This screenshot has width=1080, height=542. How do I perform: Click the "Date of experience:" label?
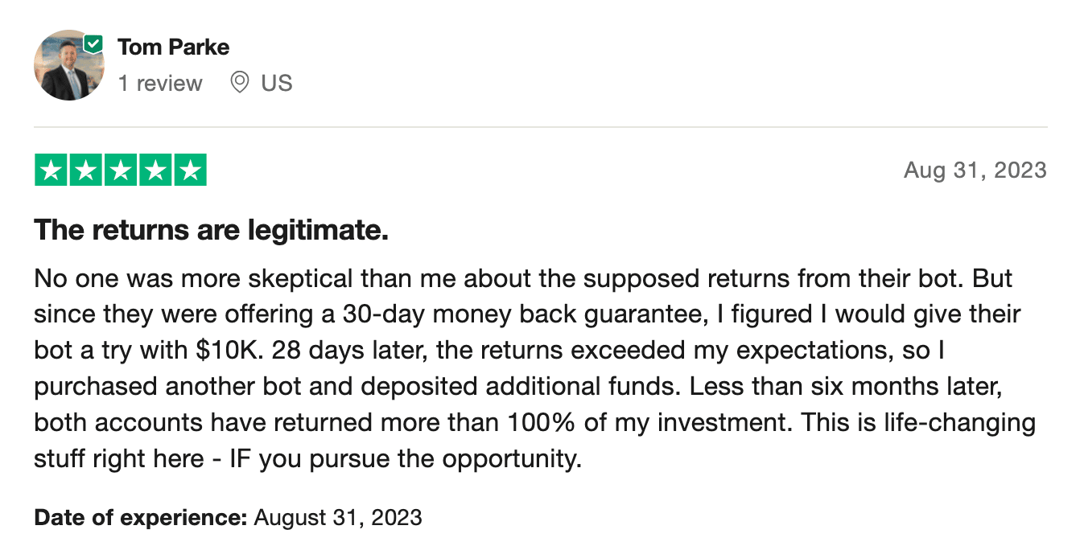pyautogui.click(x=140, y=517)
